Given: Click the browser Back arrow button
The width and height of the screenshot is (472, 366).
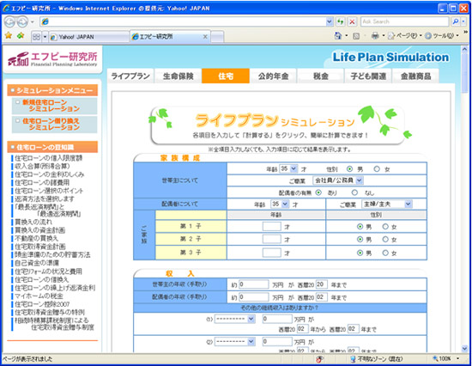Looking at the screenshot, I should (x=9, y=21).
